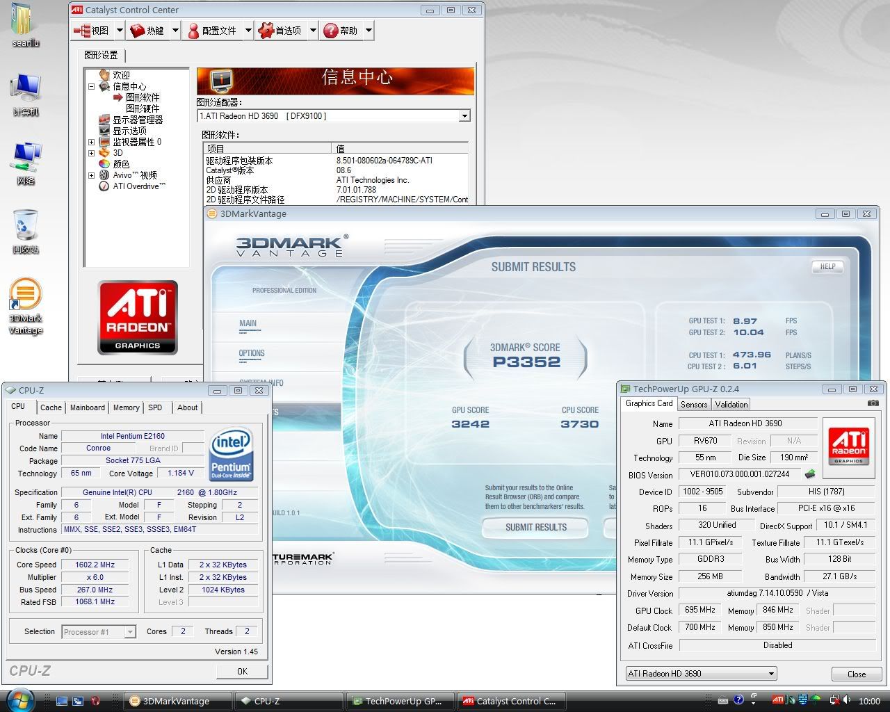
Task: Click SUBMIT RESULTS button in 3DMark Vantage
Action: pos(535,527)
